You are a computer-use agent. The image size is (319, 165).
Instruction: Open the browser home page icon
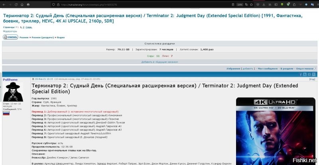pyautogui.click(x=22, y=4)
